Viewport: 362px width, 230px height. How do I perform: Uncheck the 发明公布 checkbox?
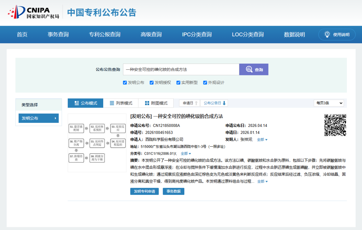click(125, 83)
